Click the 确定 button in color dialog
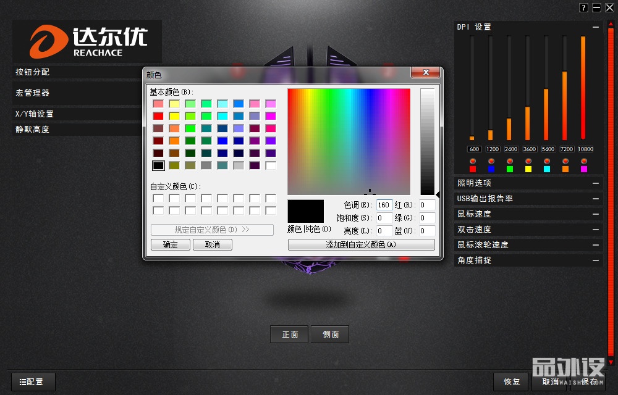Screen dimensions: 618x395 pyautogui.click(x=171, y=244)
